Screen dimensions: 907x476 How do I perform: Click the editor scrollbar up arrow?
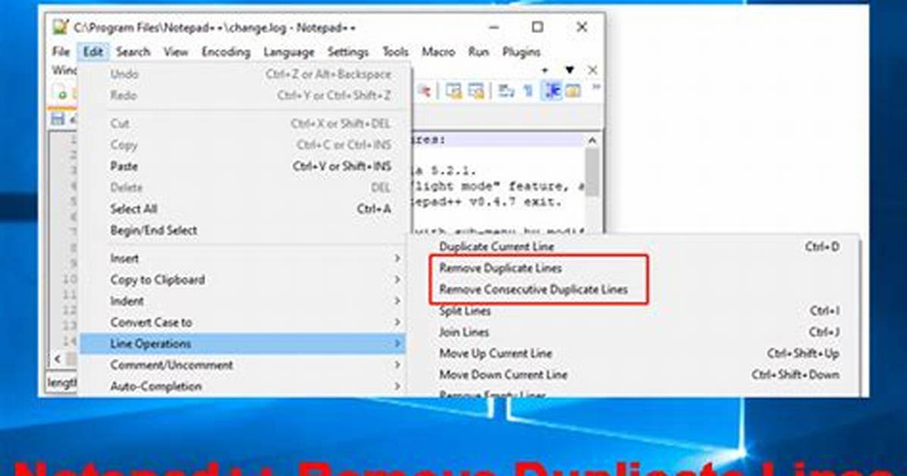click(x=592, y=140)
